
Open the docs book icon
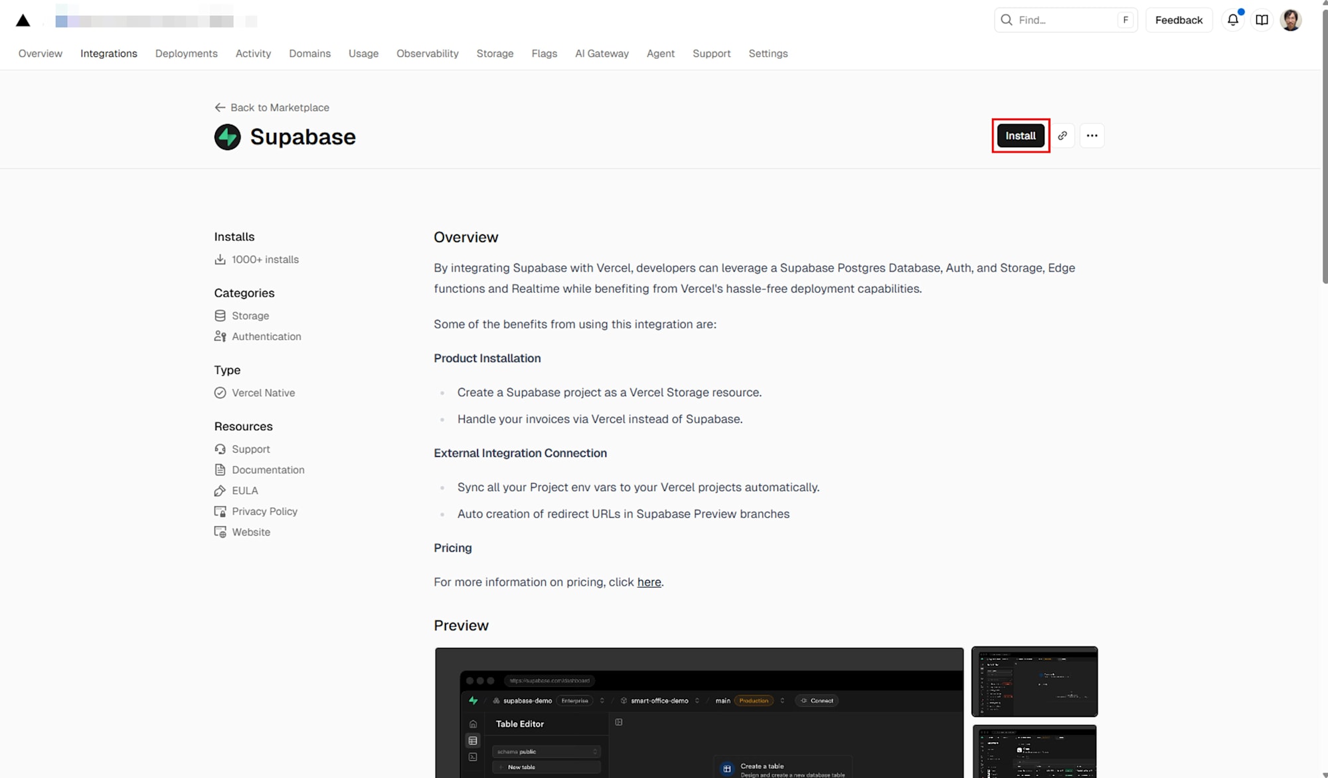[1262, 20]
